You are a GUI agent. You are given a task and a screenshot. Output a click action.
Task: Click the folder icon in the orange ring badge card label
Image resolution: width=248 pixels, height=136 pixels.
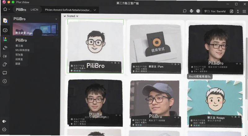coord(134,67)
